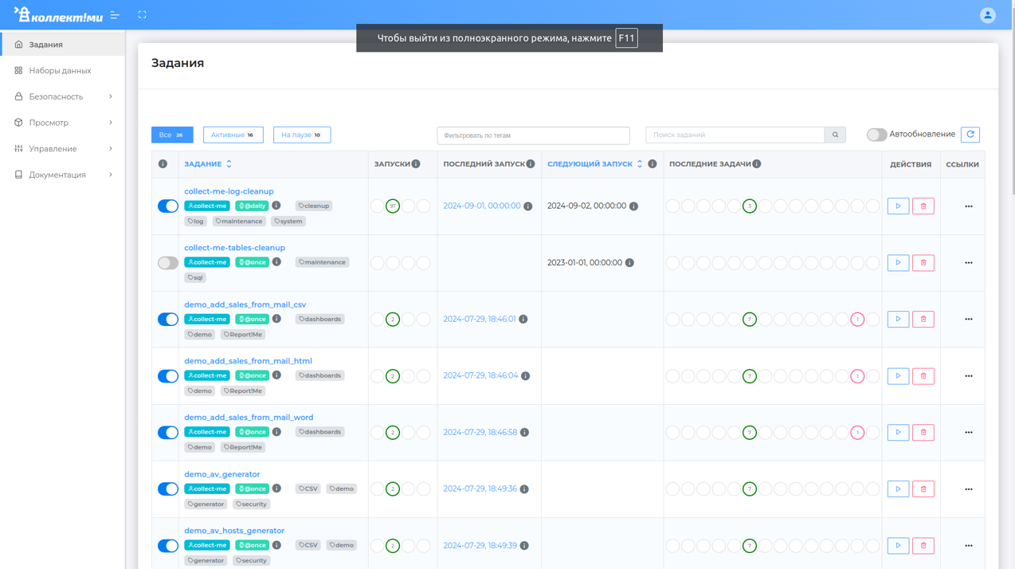
Task: Open links menu for demo_add_sales_from_mail_csv
Action: click(969, 320)
